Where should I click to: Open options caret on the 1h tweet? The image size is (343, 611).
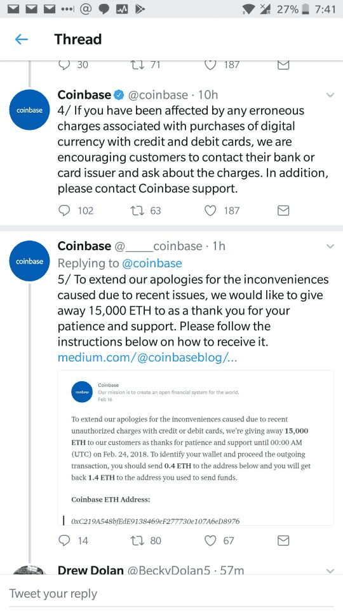point(330,246)
